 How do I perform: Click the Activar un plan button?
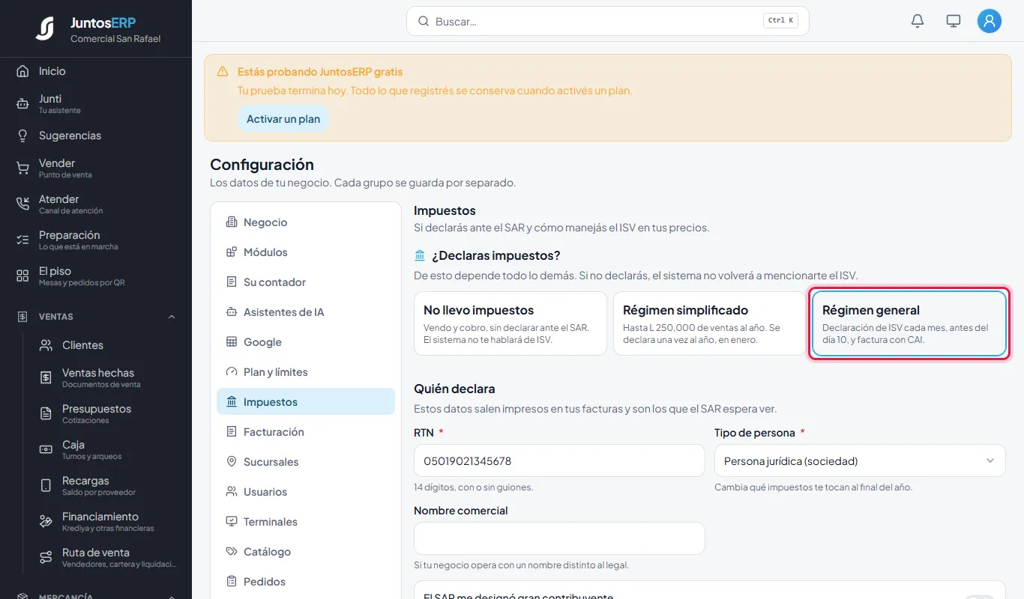click(x=283, y=119)
